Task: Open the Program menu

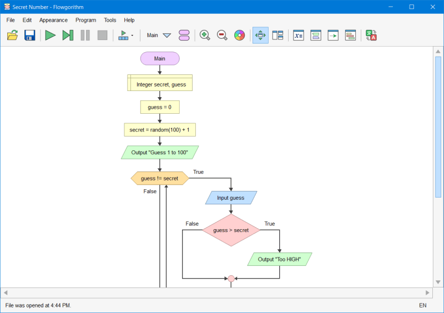Action: (x=86, y=20)
